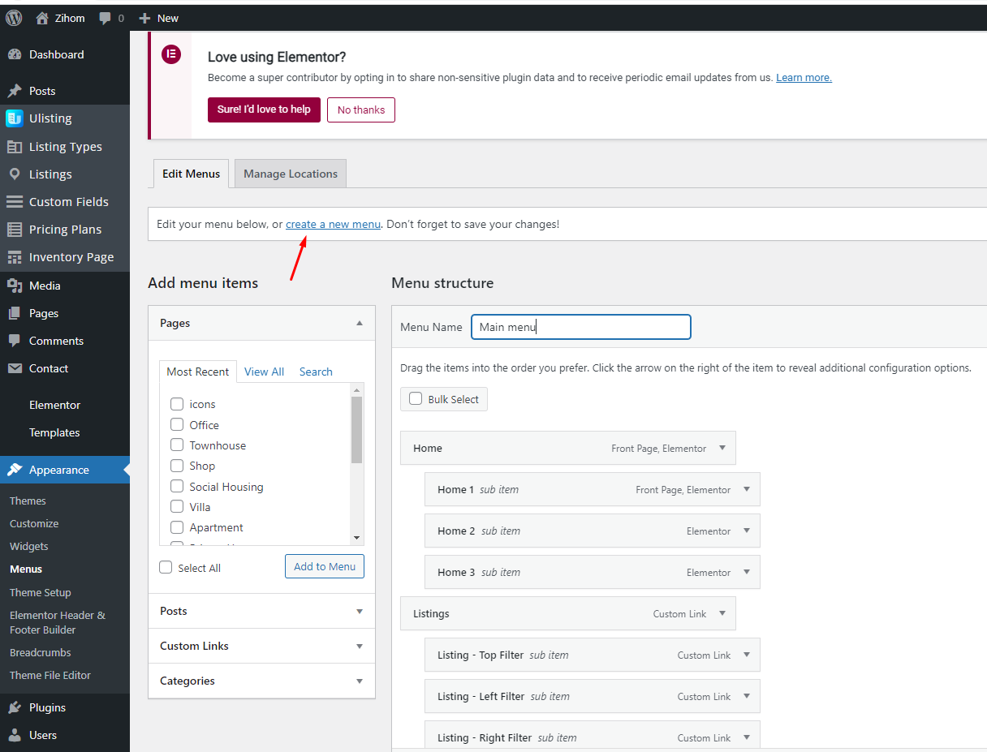Viewport: 987px width, 752px height.
Task: Switch to the Manage Locations tab
Action: coord(290,174)
